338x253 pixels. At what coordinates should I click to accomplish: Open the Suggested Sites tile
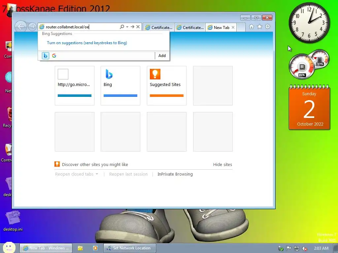(167, 86)
